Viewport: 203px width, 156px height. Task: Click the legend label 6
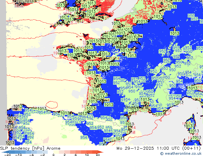pyautogui.click(x=76, y=155)
